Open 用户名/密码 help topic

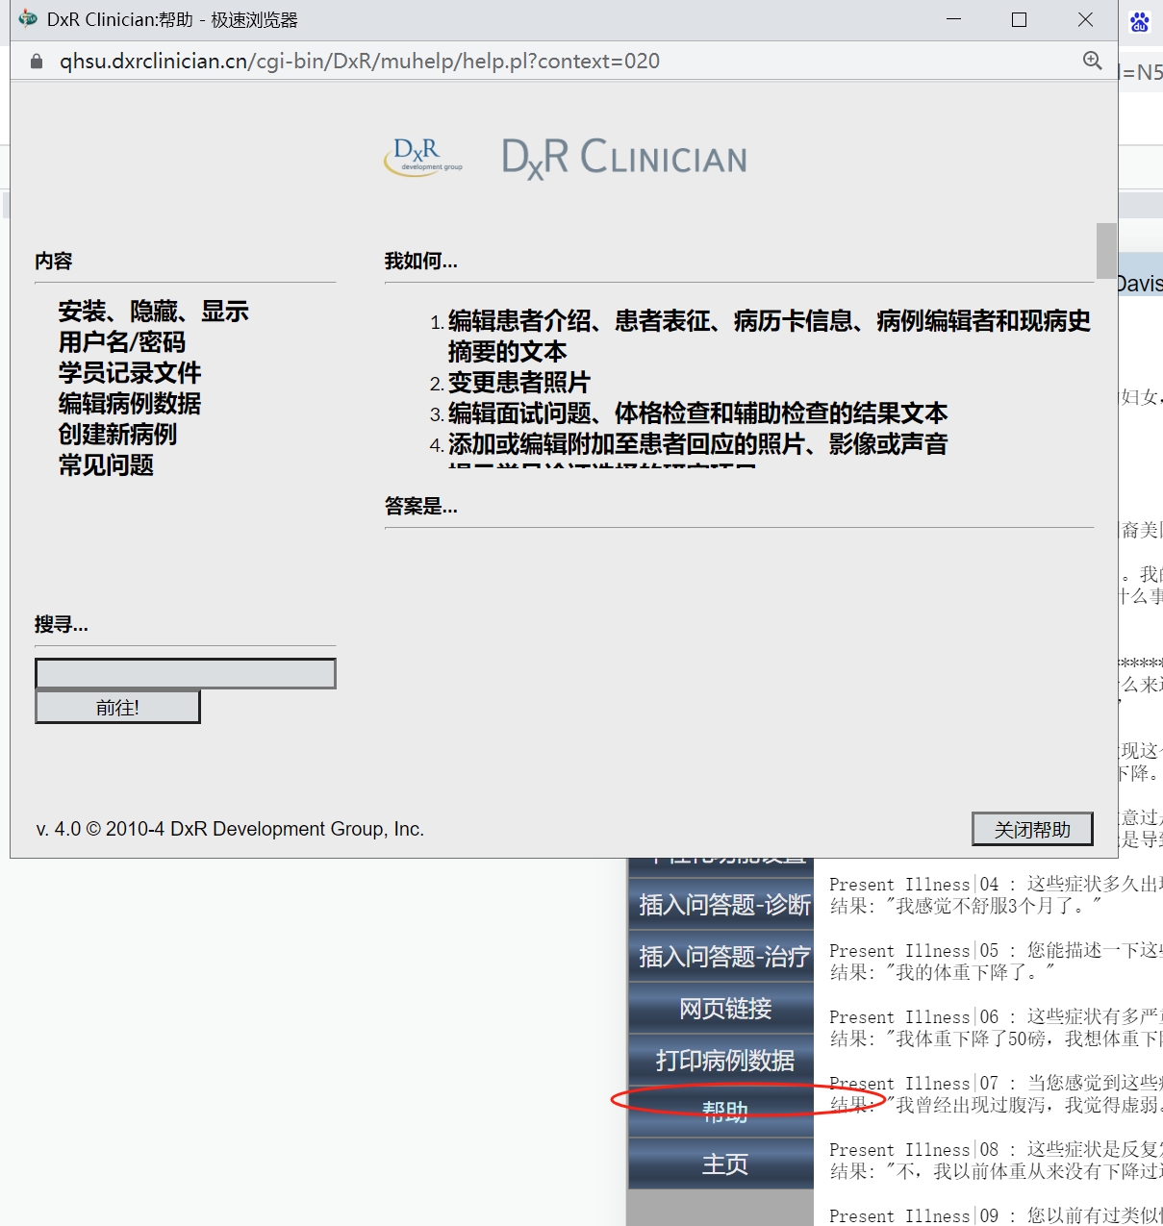122,342
